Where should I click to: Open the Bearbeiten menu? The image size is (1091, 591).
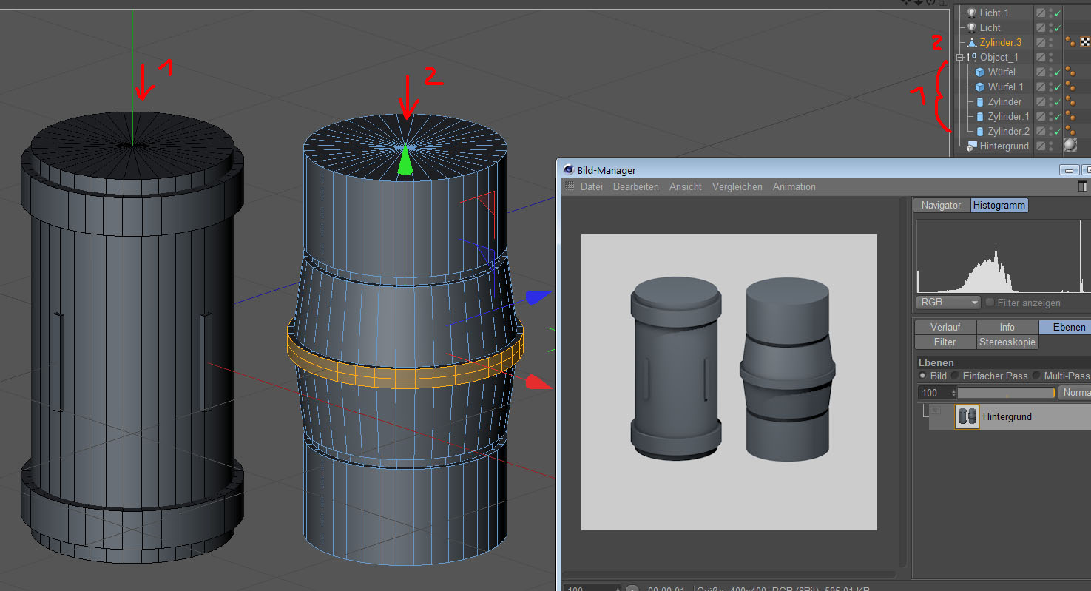(635, 186)
